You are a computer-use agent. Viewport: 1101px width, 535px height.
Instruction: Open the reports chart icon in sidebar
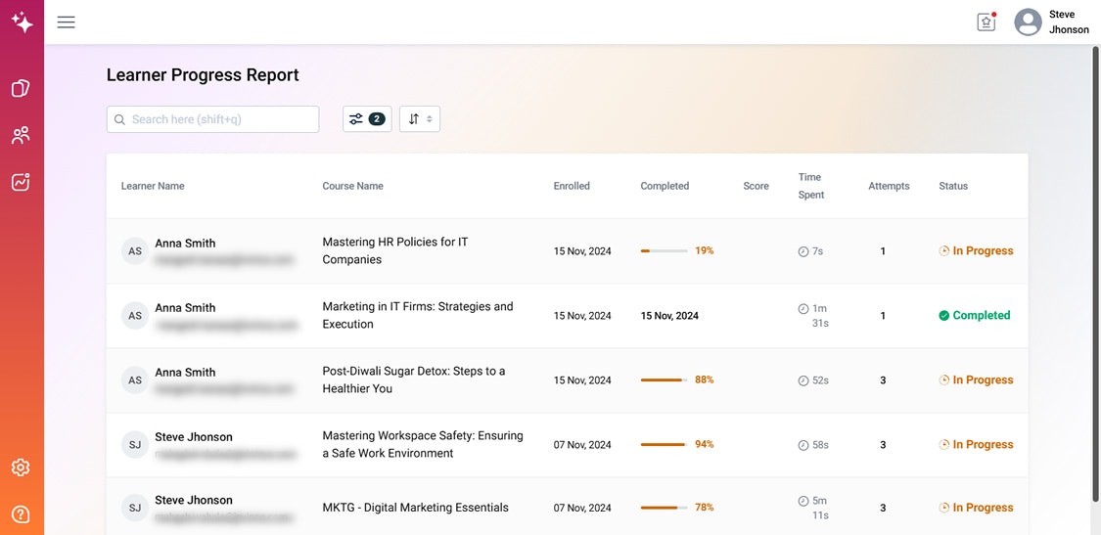(x=22, y=182)
